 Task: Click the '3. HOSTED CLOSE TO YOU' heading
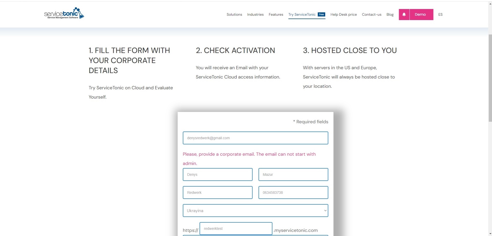[x=350, y=50]
